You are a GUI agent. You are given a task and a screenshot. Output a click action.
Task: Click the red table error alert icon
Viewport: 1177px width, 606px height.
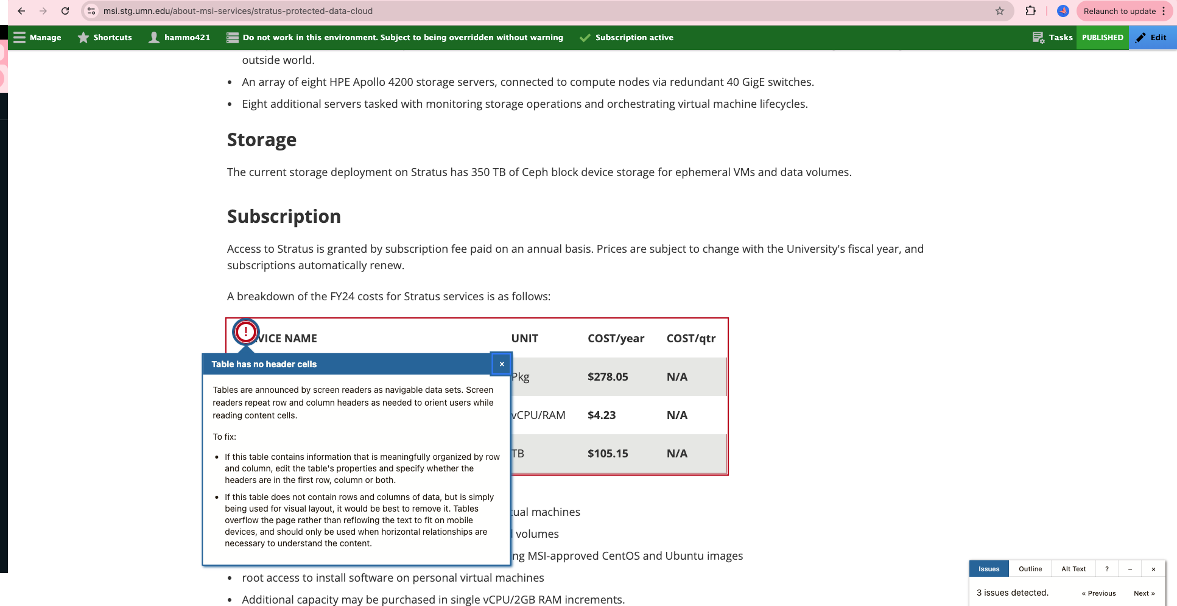[x=246, y=332]
